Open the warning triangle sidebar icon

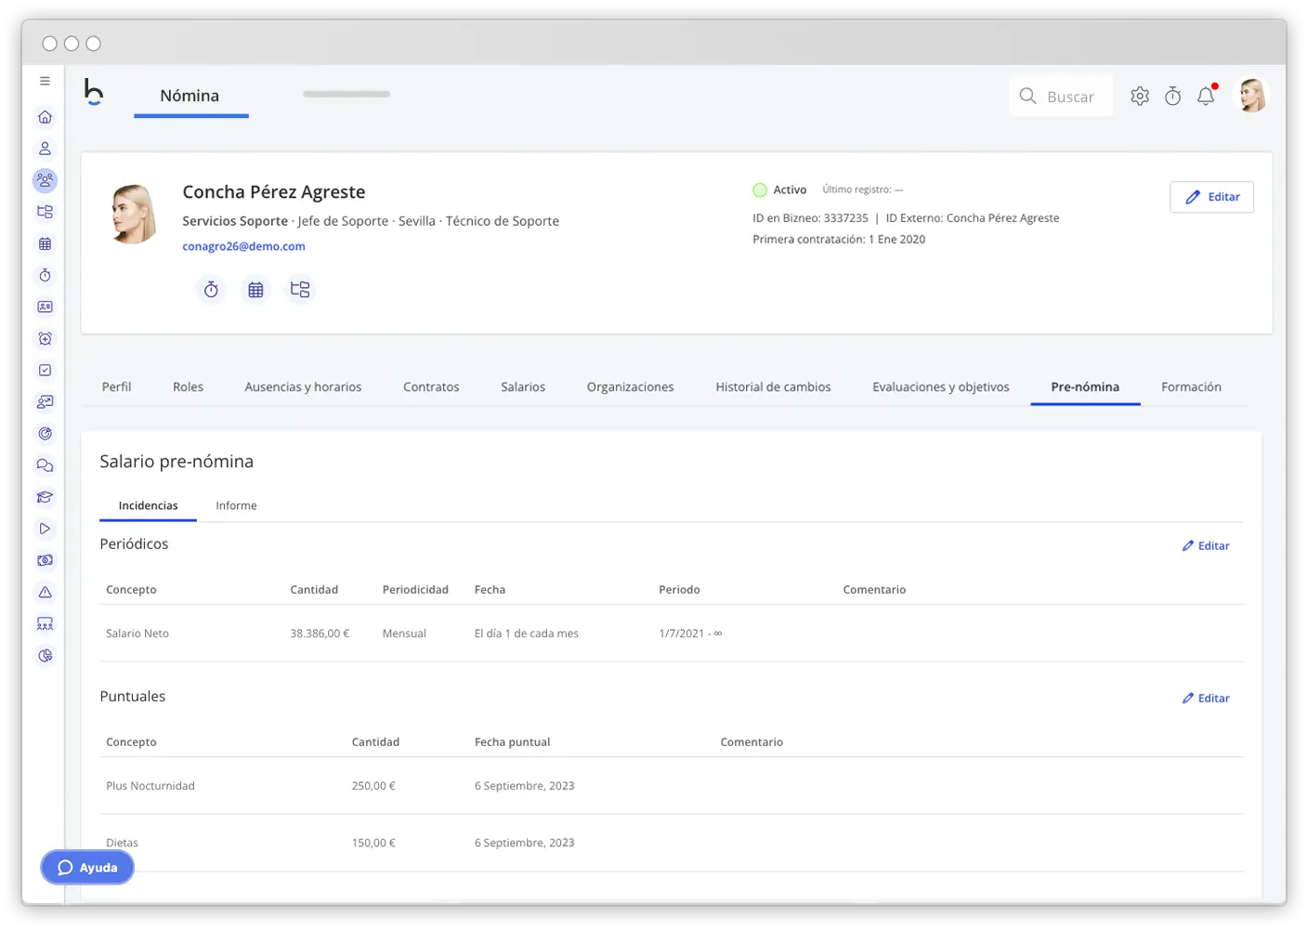point(45,592)
